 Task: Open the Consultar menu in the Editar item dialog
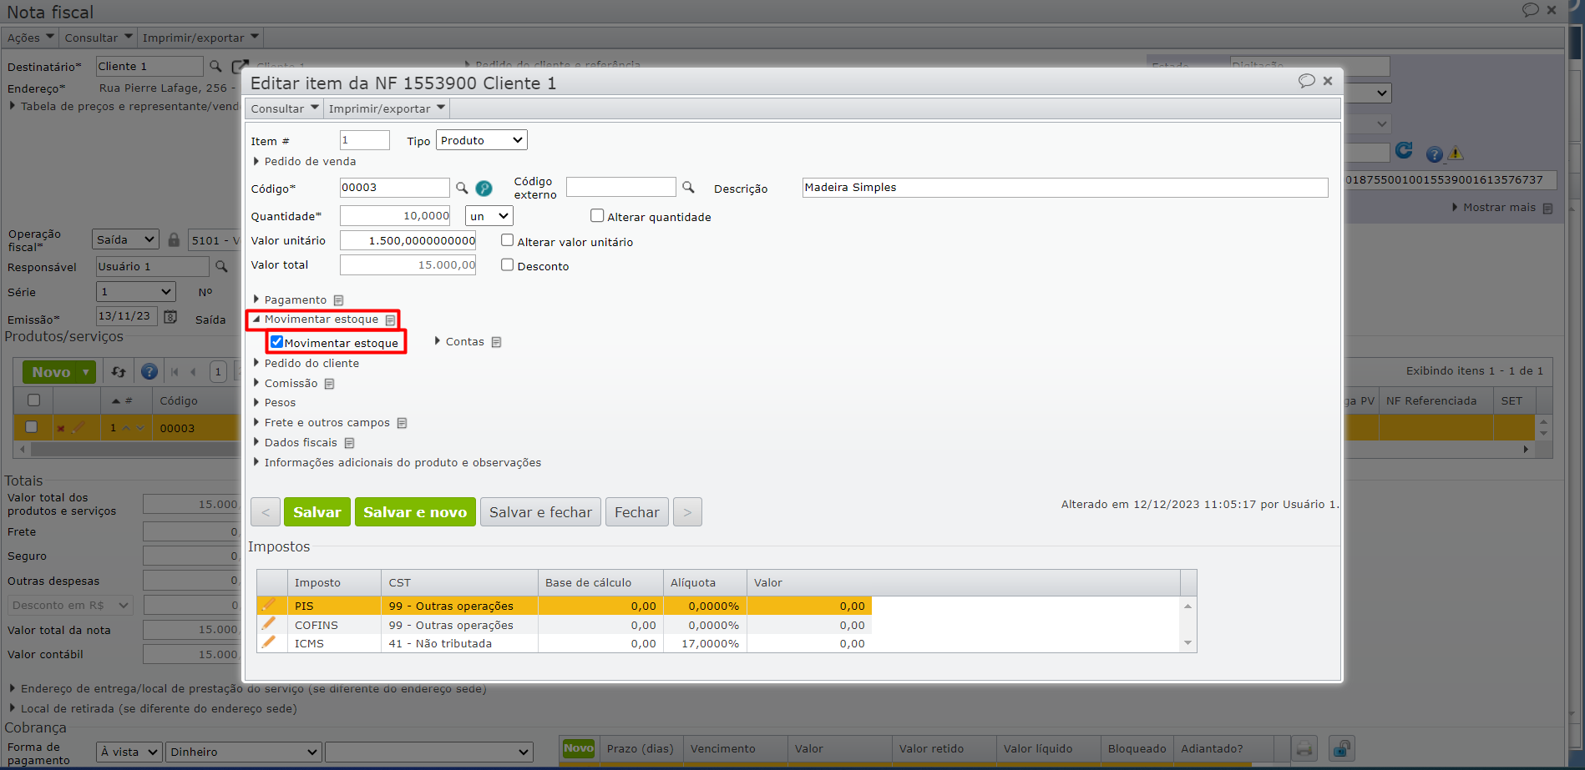point(285,108)
